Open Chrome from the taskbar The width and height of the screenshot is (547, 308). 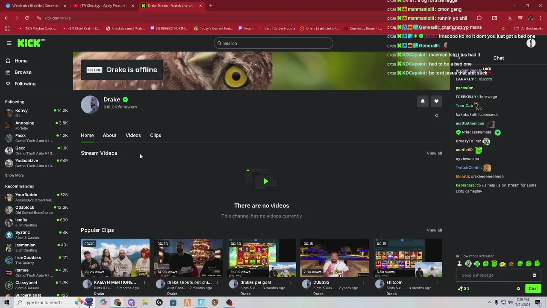coord(118,302)
